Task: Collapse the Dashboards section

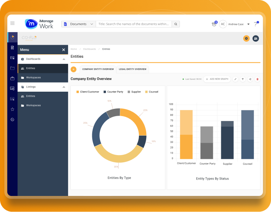Action: [64, 59]
